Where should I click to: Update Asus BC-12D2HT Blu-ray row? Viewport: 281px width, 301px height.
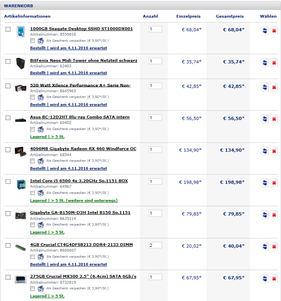pos(265,119)
